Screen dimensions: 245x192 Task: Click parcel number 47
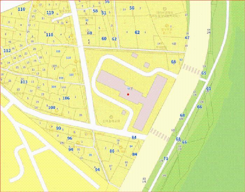(x=187, y=38)
